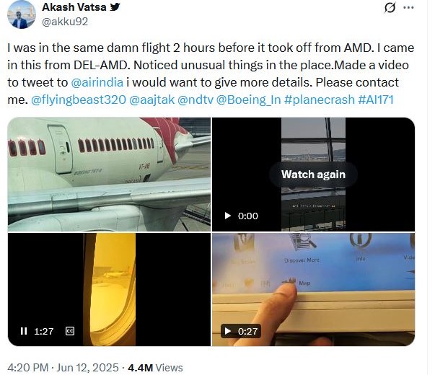Open the Akash Vatsa display name link
Viewport: 435px width, 375px height.
pos(74,7)
